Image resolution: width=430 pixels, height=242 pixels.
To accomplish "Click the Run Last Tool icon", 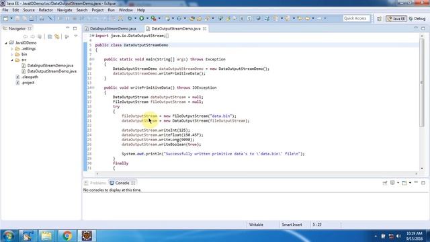I will 154,18.
